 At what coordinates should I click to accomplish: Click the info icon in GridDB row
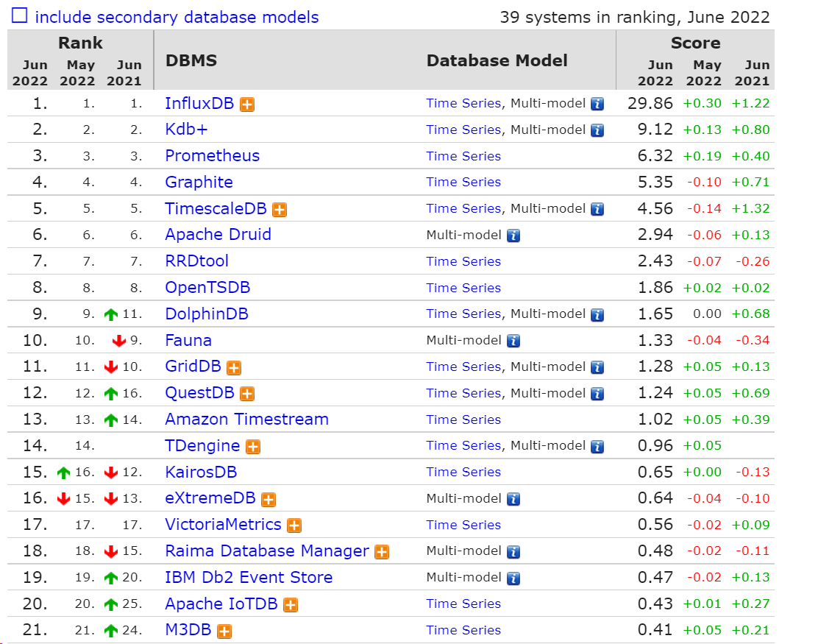tap(597, 367)
